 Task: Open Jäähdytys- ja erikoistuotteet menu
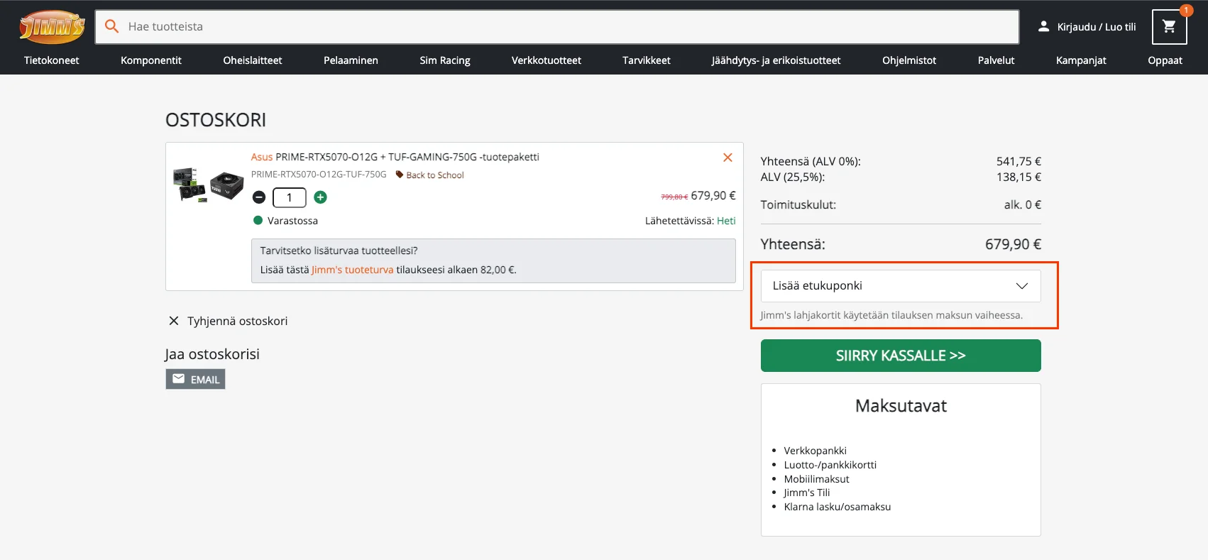[776, 60]
